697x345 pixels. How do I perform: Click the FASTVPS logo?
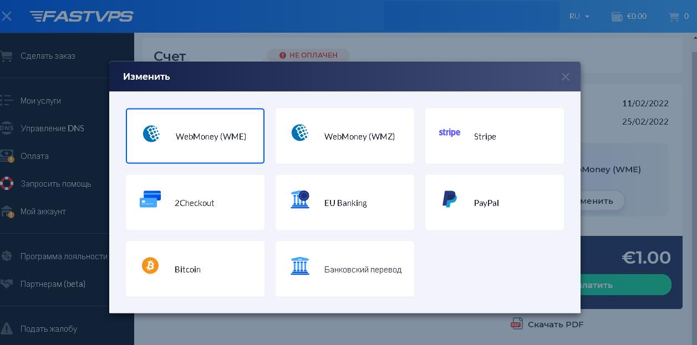tap(82, 16)
